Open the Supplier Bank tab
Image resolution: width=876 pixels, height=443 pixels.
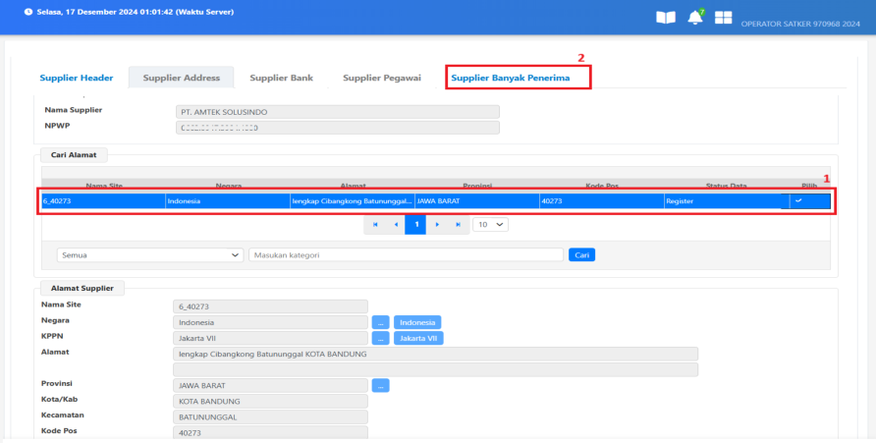click(281, 78)
